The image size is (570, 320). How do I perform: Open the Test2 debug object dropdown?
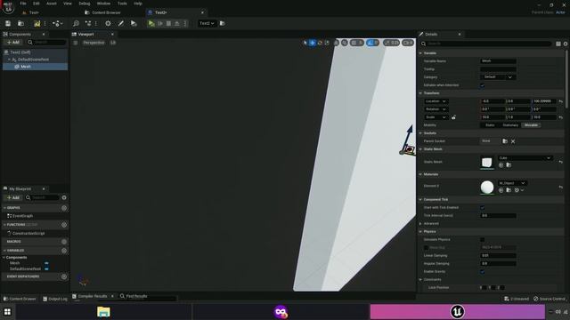click(x=207, y=23)
